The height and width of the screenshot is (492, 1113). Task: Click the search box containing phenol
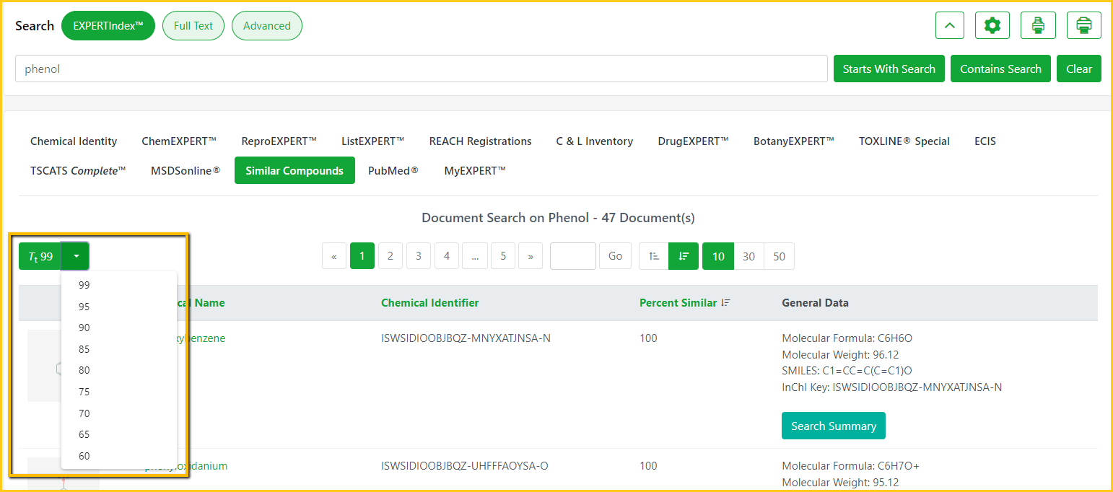[x=421, y=69]
